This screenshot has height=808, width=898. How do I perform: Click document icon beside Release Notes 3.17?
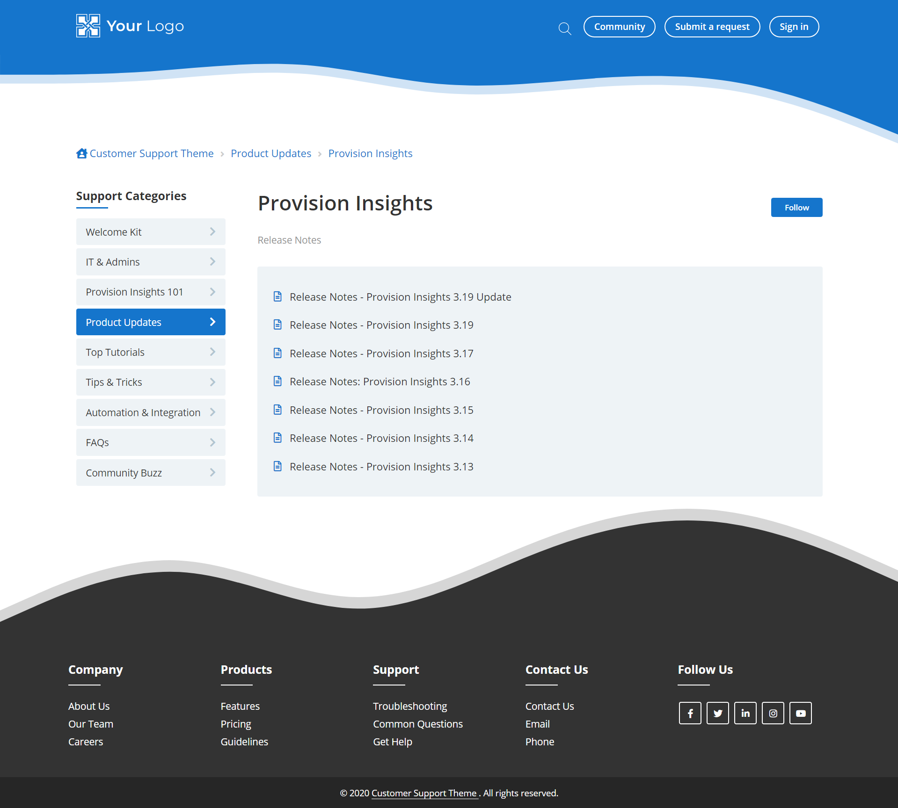tap(277, 353)
